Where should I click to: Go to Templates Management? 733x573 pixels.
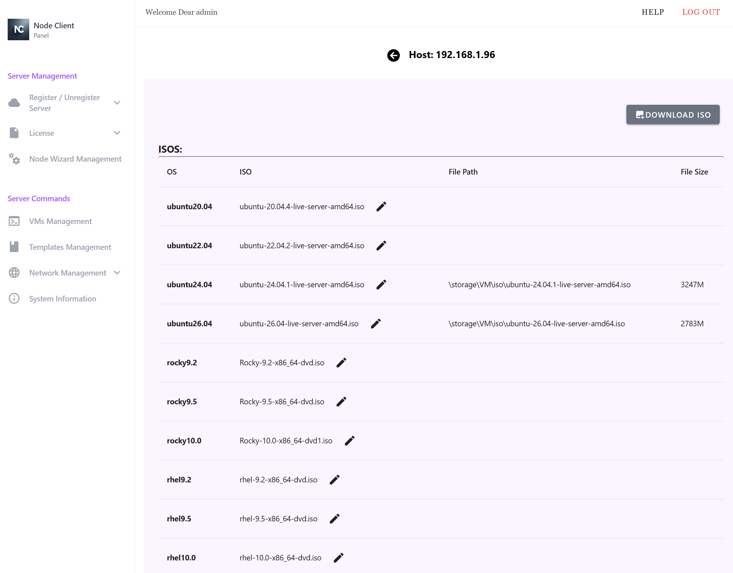click(x=70, y=247)
